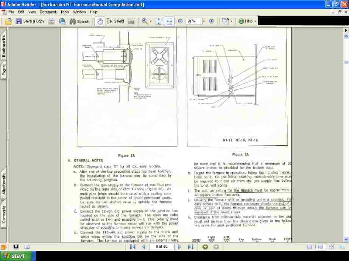The width and height of the screenshot is (349, 261).
Task: Click the Print icon in toolbar
Action: coord(51,21)
